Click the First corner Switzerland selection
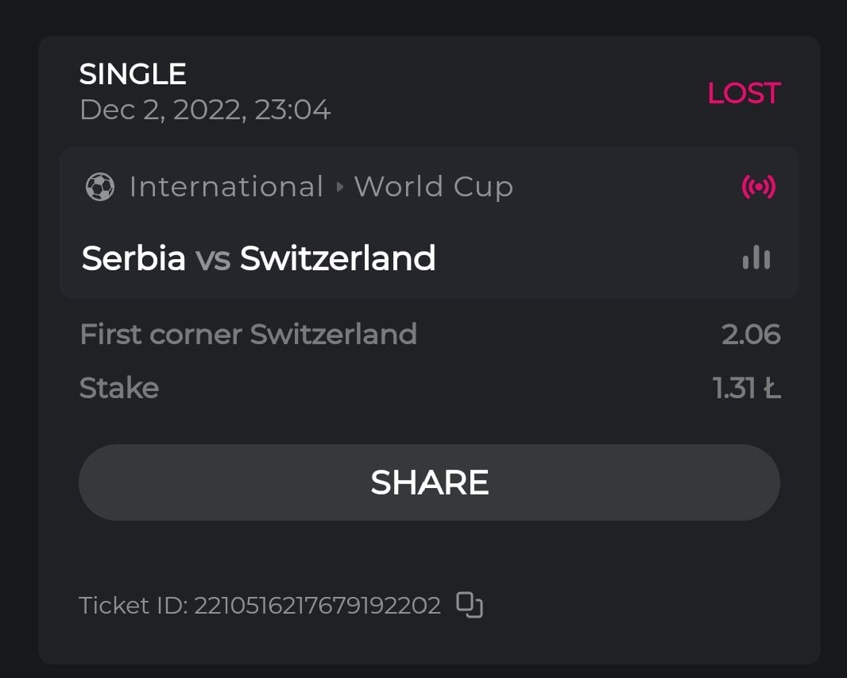847x678 pixels. tap(248, 335)
